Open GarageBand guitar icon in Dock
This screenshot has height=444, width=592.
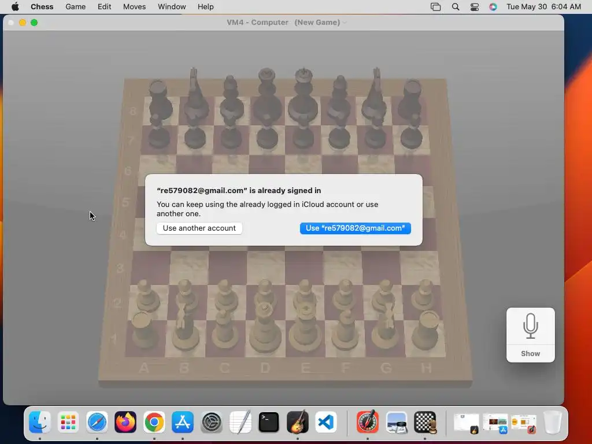(x=298, y=421)
